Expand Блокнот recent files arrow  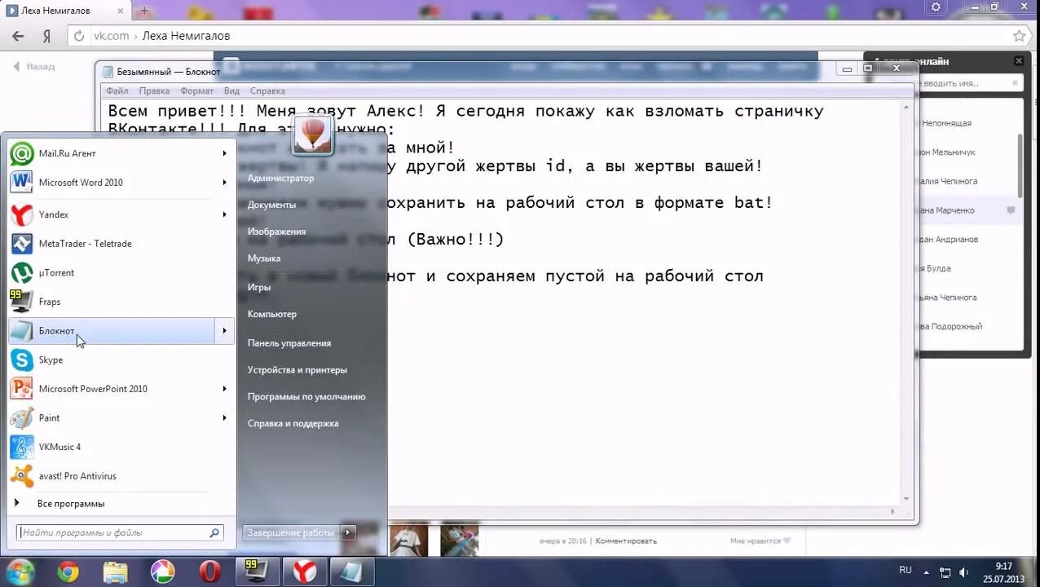(224, 331)
